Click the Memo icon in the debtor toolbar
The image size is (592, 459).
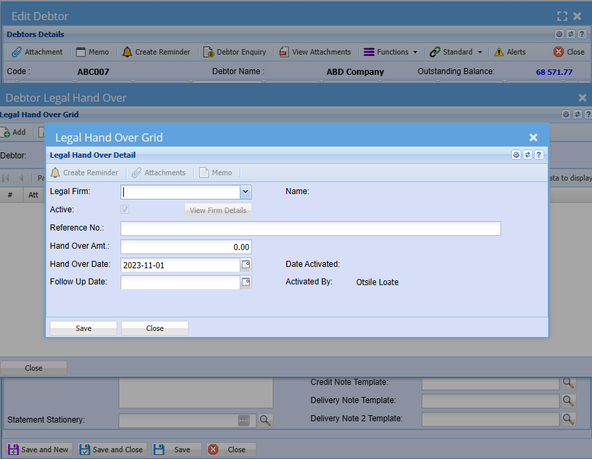pyautogui.click(x=92, y=52)
